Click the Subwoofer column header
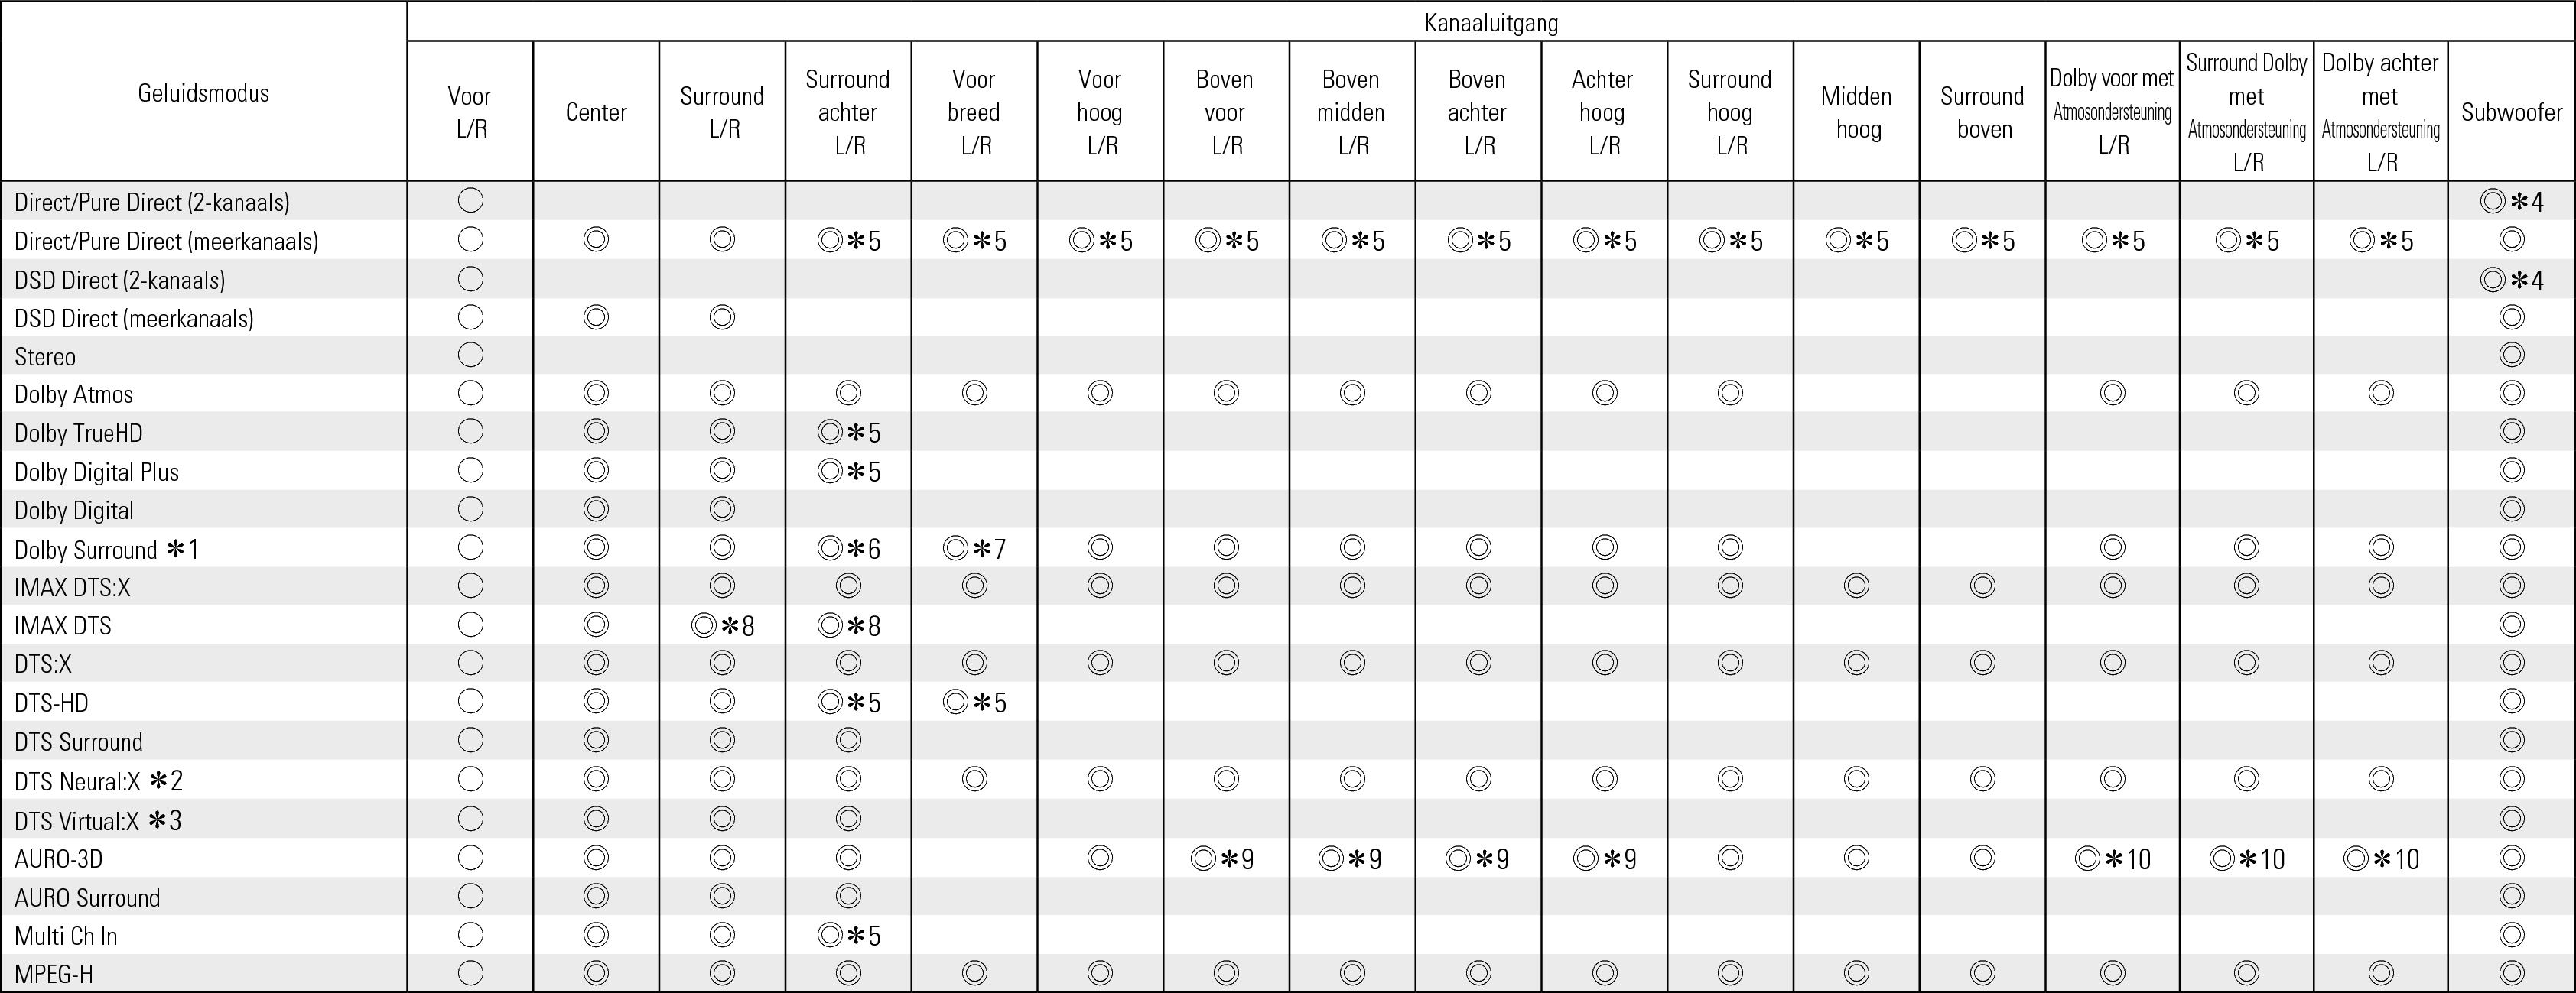The width and height of the screenshot is (2576, 993). [2511, 112]
